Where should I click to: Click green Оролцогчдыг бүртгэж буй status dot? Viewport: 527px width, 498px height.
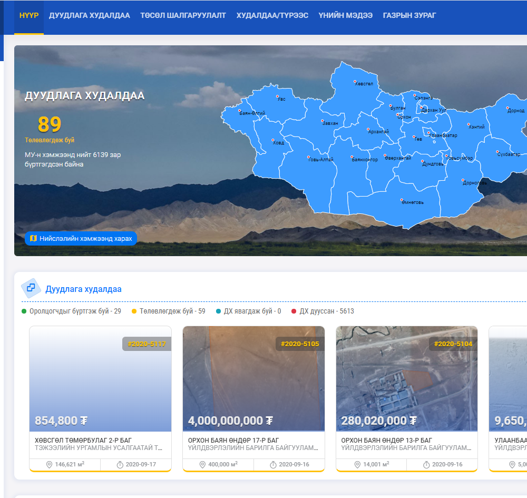pyautogui.click(x=24, y=311)
